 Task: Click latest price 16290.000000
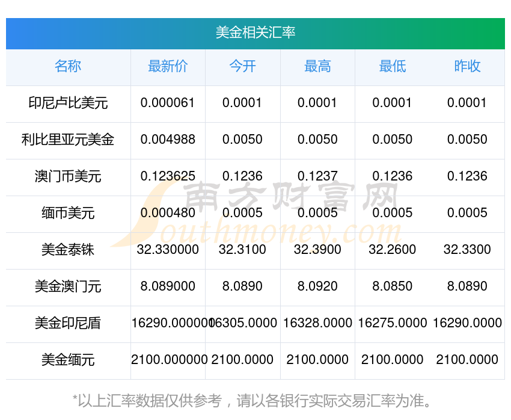click(172, 323)
